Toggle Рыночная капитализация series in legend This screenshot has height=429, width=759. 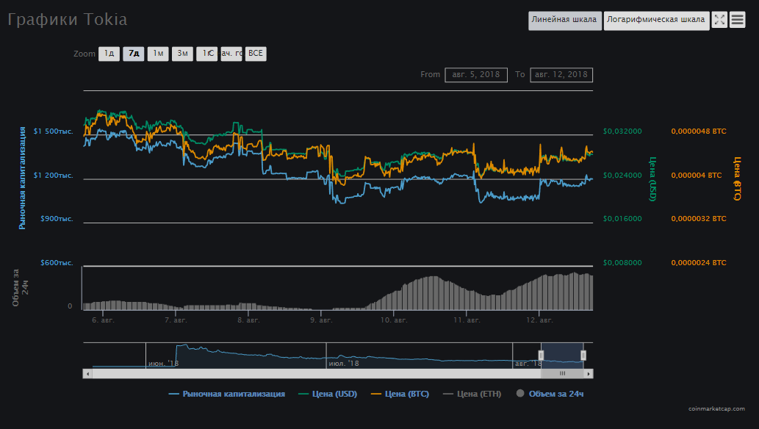pyautogui.click(x=226, y=394)
